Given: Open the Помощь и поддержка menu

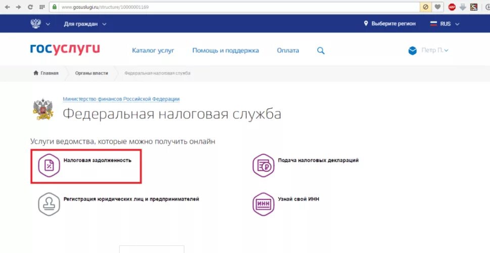Looking at the screenshot, I should tap(225, 50).
